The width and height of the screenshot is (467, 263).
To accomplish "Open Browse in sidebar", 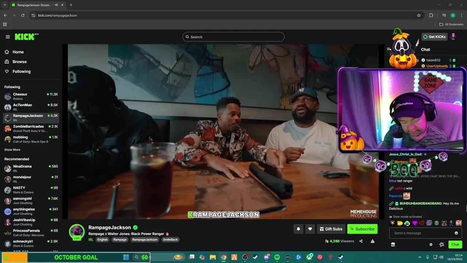I will 19,62.
